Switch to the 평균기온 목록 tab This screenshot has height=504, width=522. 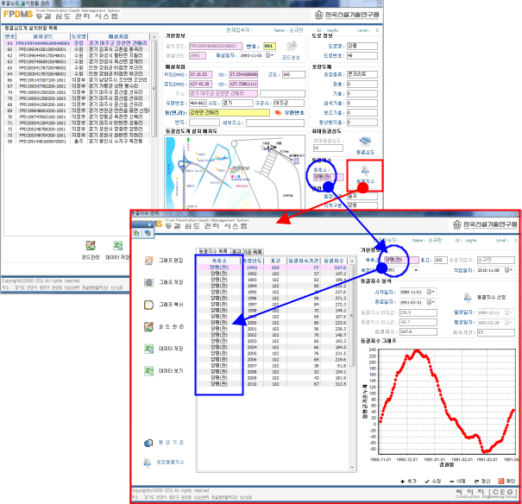pos(247,252)
